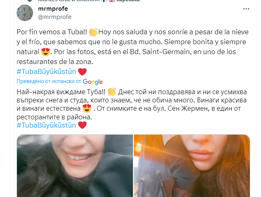Open the right warm-toned photo thumbnail

coord(192,166)
